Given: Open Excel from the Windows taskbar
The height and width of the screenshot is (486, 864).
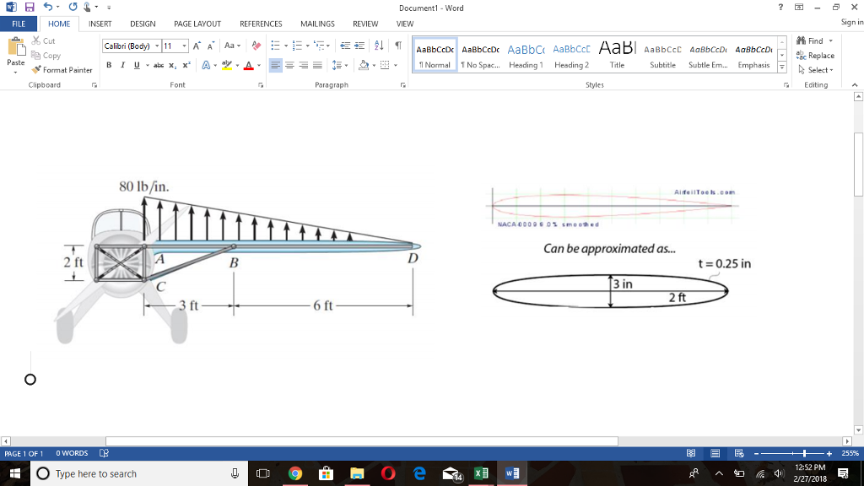Looking at the screenshot, I should (482, 473).
